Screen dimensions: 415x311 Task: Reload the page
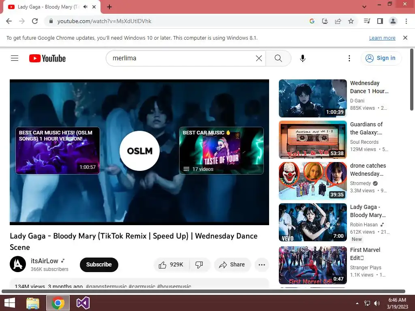(x=35, y=21)
